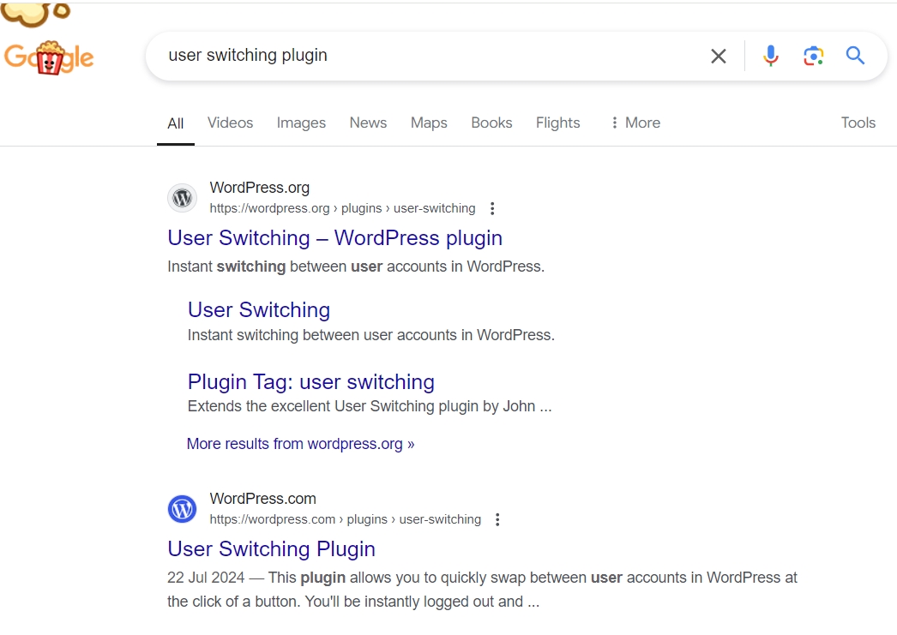
Task: Click the WordPress.org site favicon
Action: 182,198
